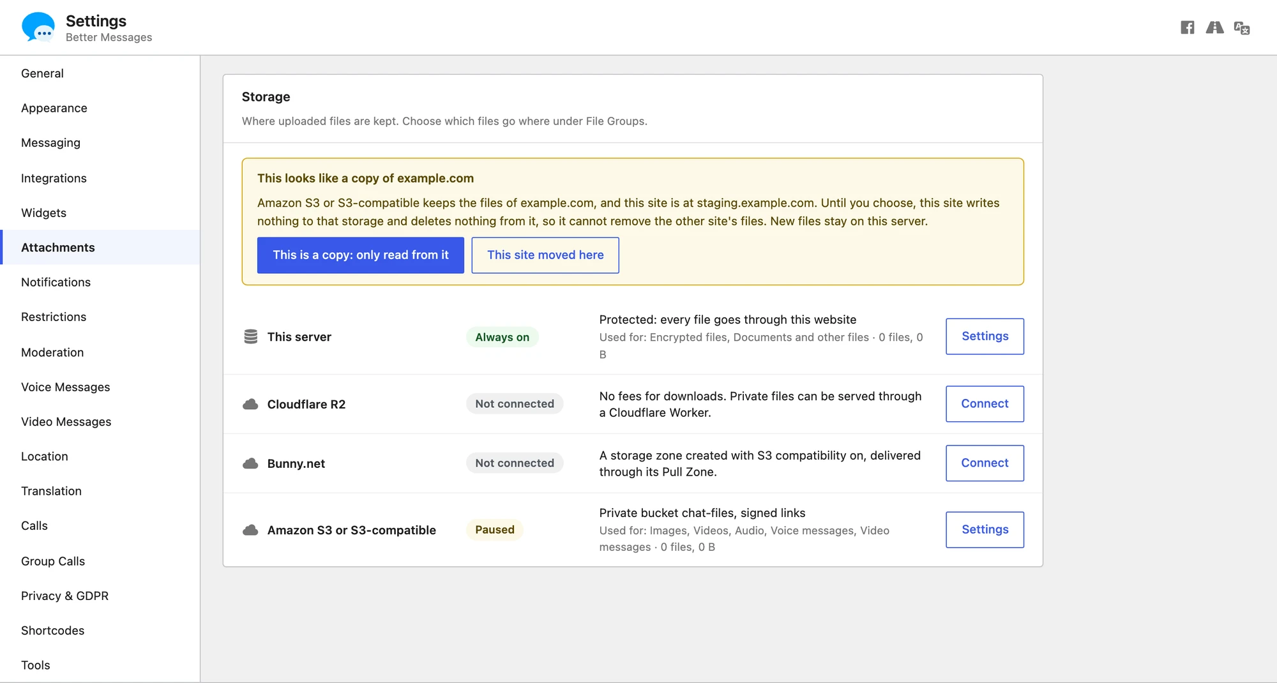This screenshot has height=683, width=1277.
Task: Click the This server database icon
Action: pos(251,336)
